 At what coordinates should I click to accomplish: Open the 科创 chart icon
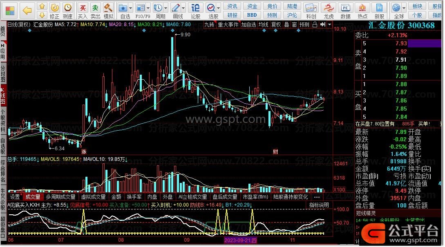(x=311, y=8)
